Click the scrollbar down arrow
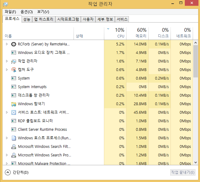The image size is (200, 182). coord(196,162)
